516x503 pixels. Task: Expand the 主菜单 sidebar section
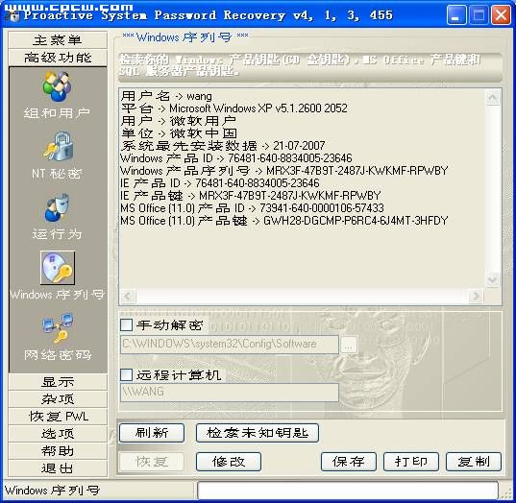point(58,39)
